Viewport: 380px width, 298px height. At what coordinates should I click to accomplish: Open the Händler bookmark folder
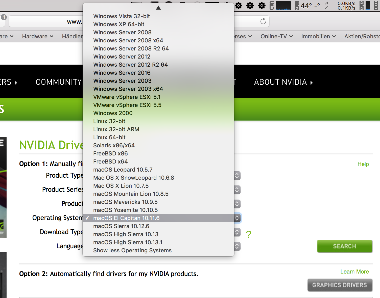pos(72,36)
